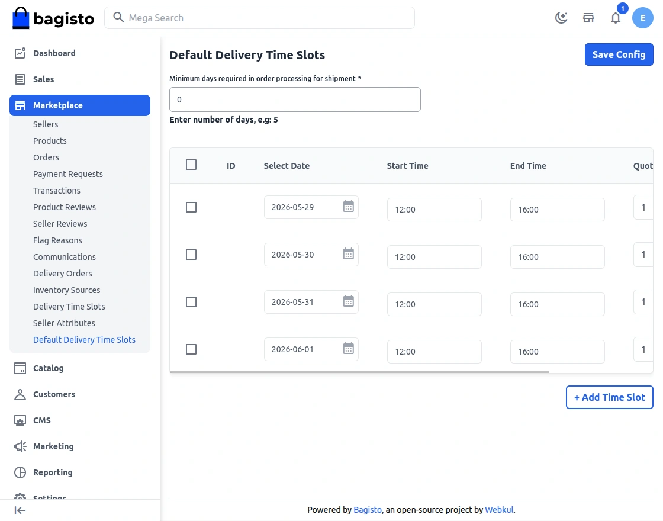The image size is (663, 521).
Task: Open Reporting menu item
Action: click(80, 472)
